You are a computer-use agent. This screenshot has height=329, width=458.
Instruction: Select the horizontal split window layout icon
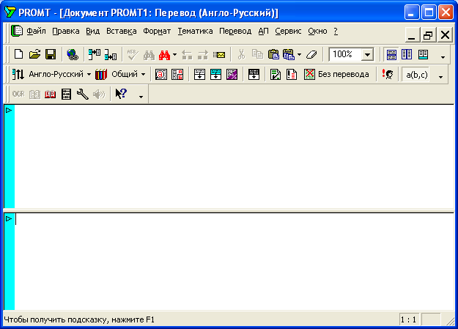click(x=391, y=54)
